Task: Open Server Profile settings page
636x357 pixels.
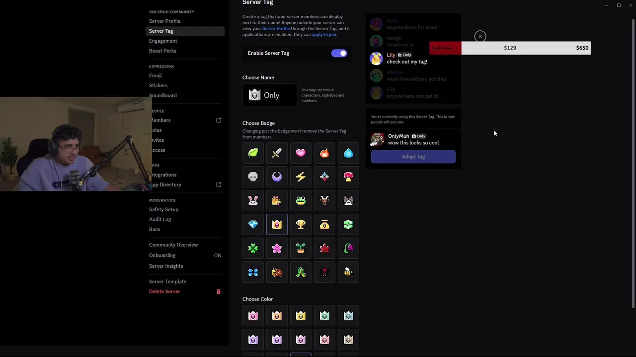Action: point(185,21)
